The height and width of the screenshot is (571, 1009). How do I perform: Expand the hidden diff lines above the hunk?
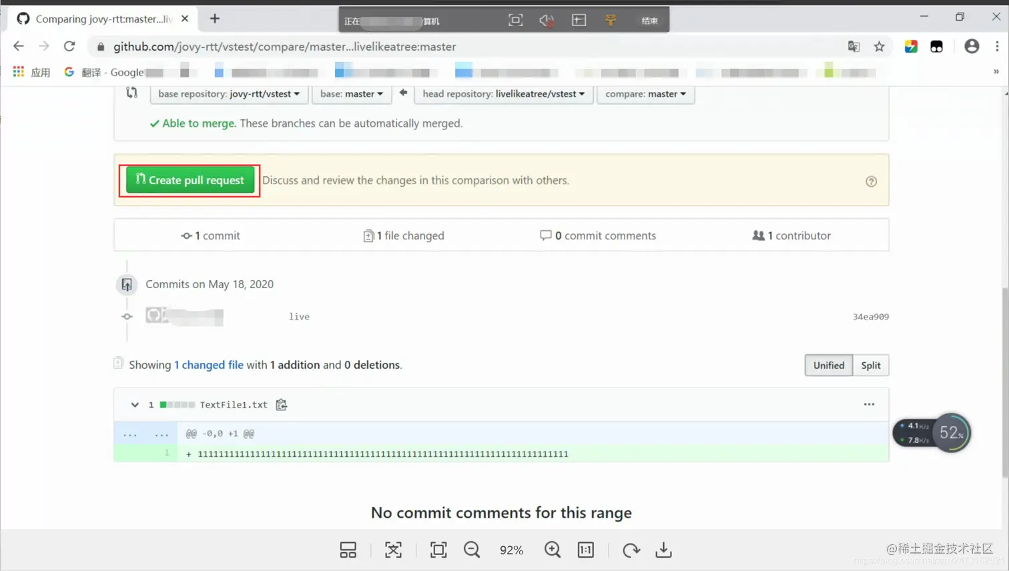(145, 434)
